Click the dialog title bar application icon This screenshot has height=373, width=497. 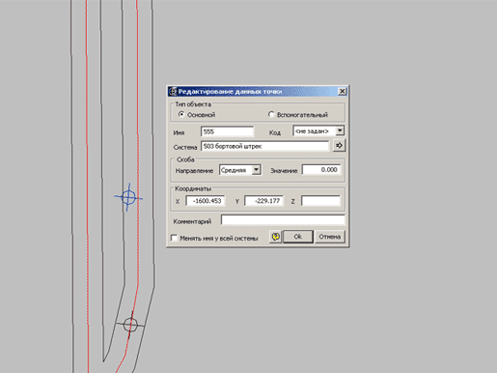coord(173,92)
